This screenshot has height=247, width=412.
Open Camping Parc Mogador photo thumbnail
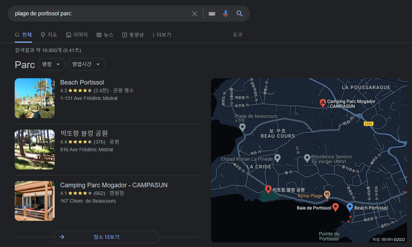[35, 201]
